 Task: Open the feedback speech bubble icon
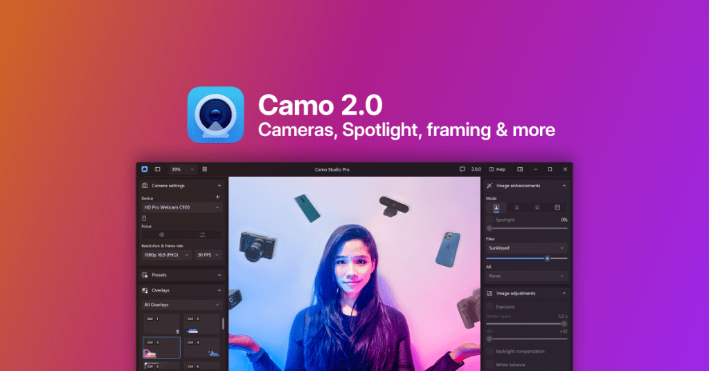coord(462,169)
